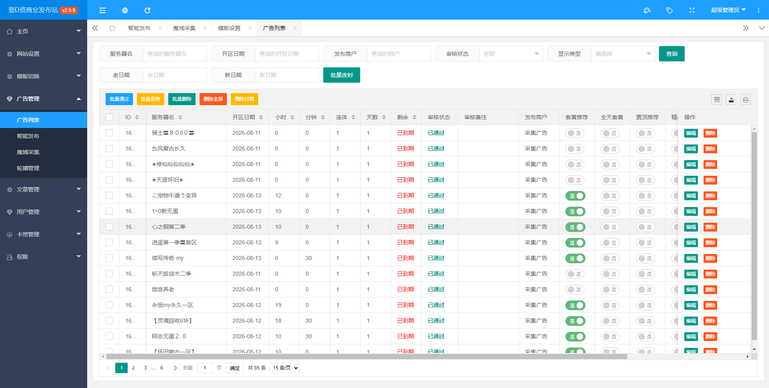Open the 显示类型 select dropdown

[623, 54]
